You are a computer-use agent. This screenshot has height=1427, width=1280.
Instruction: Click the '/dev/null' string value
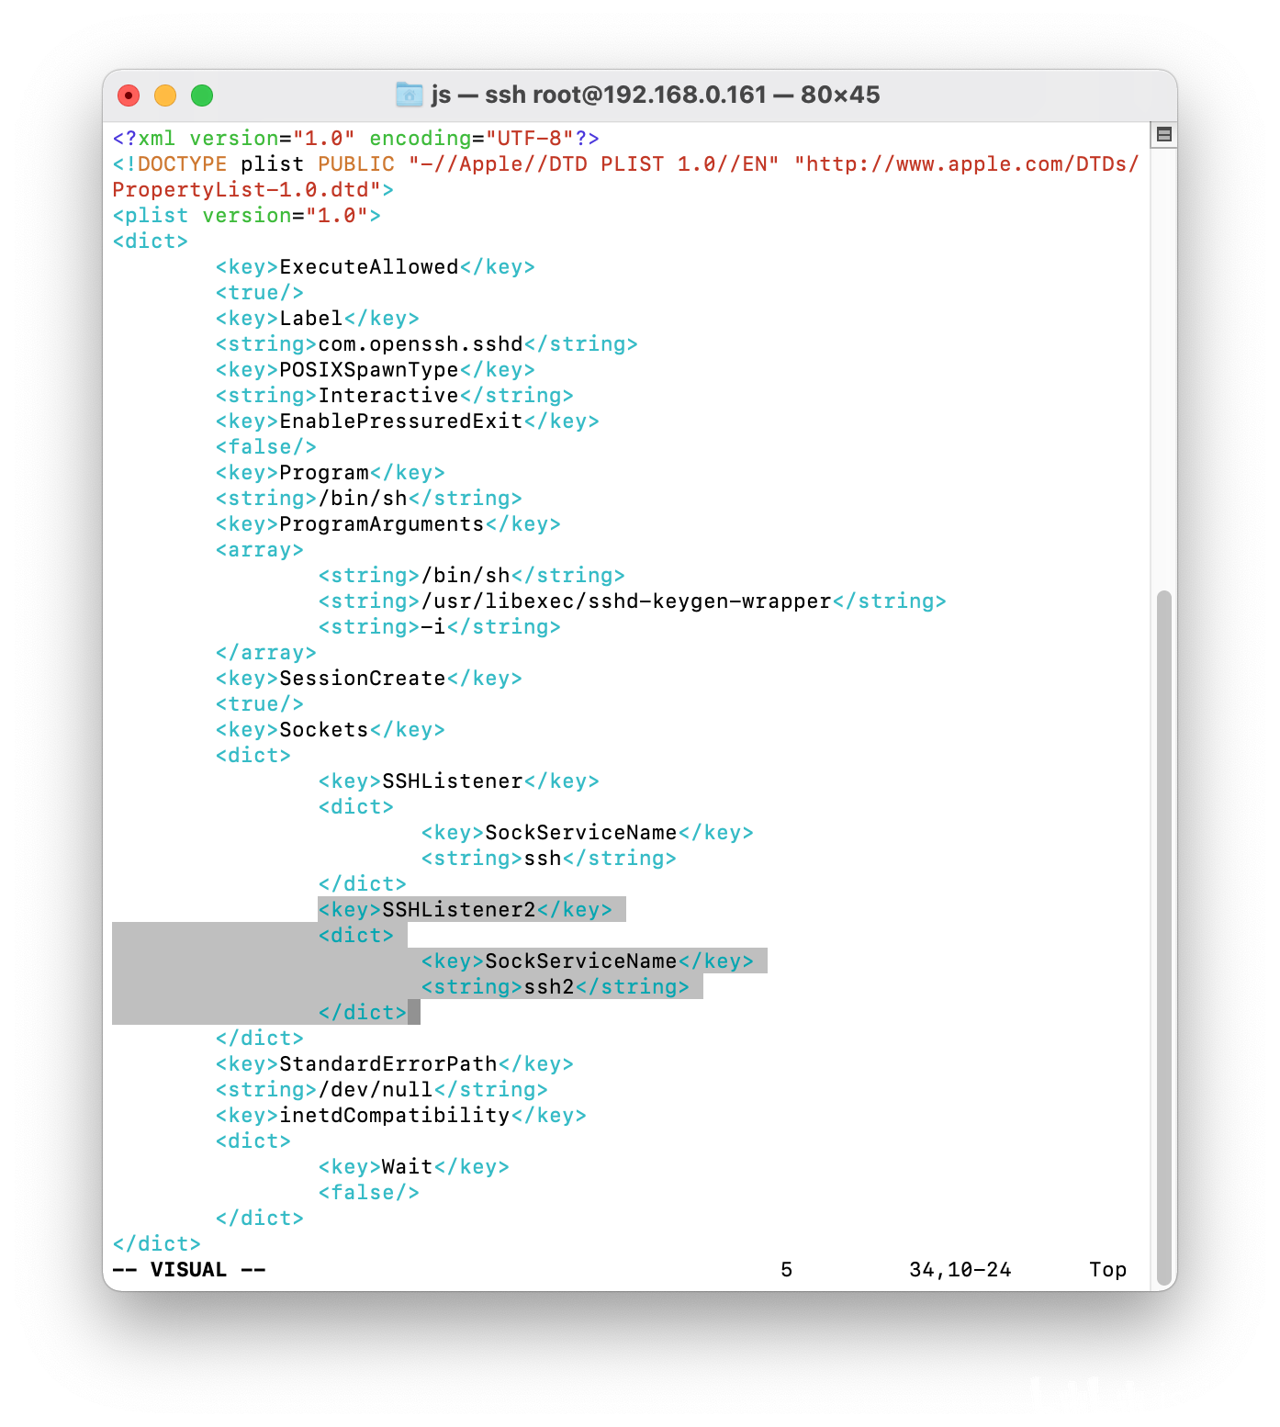tap(376, 1090)
